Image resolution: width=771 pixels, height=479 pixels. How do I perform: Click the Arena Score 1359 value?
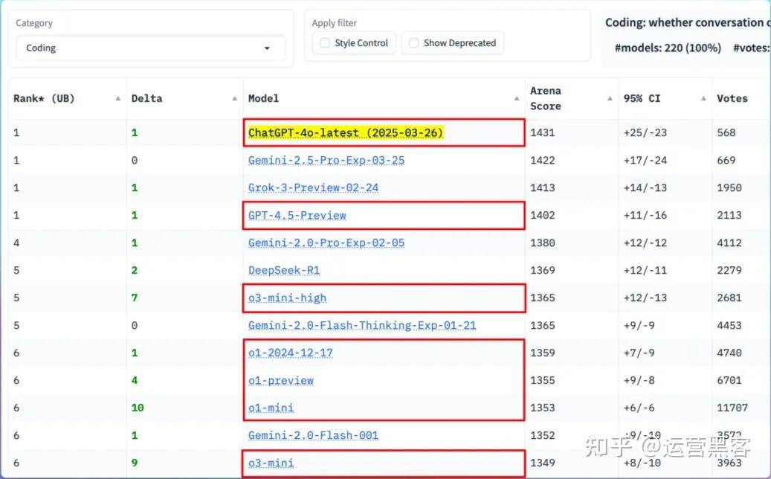[542, 353]
